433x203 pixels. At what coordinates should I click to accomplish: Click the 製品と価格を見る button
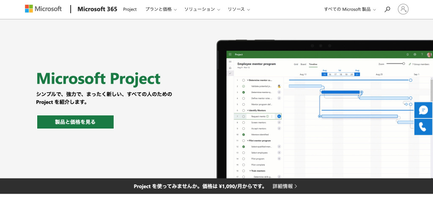point(75,122)
